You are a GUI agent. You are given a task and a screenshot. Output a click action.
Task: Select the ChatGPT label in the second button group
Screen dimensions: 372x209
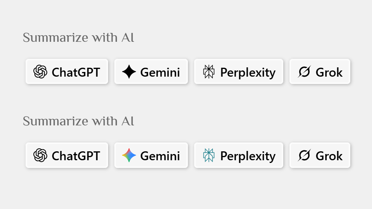76,156
